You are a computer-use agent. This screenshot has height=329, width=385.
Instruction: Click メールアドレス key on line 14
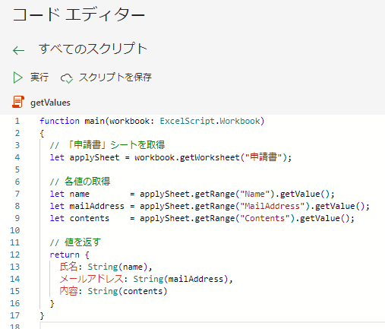pyautogui.click(x=92, y=279)
